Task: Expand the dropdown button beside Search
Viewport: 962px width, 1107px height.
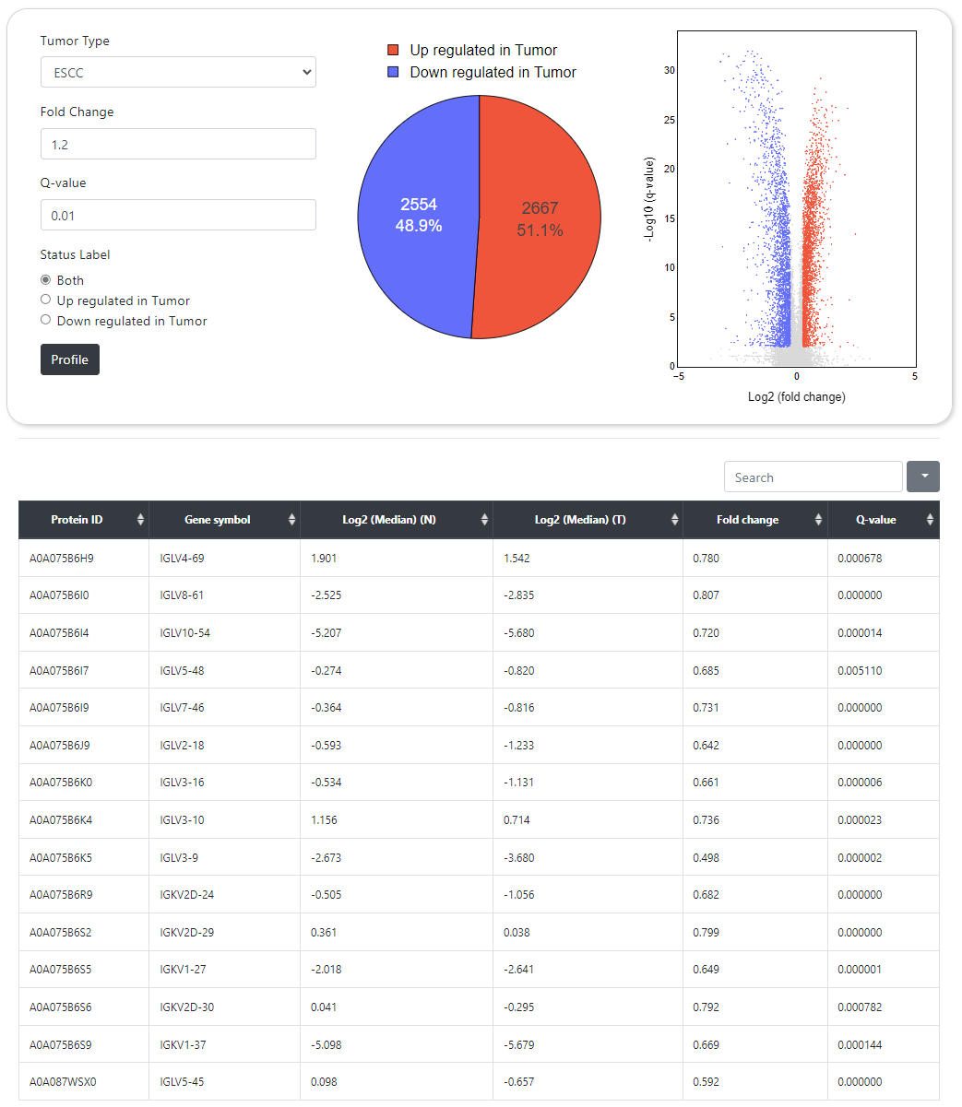Action: [923, 477]
